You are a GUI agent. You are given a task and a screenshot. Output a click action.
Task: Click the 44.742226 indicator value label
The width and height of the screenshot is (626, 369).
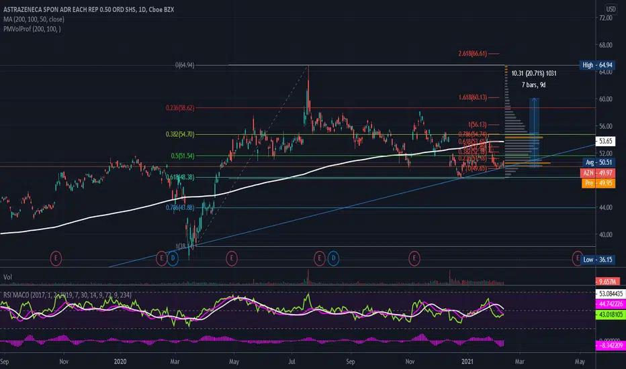(x=611, y=304)
